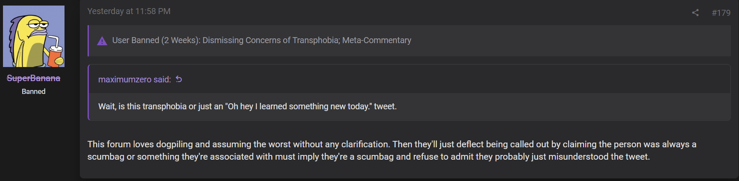Click the share icon beside post #179
Viewport: 739px width, 181px height.
[695, 13]
